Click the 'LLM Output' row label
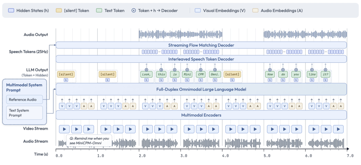 37,69
